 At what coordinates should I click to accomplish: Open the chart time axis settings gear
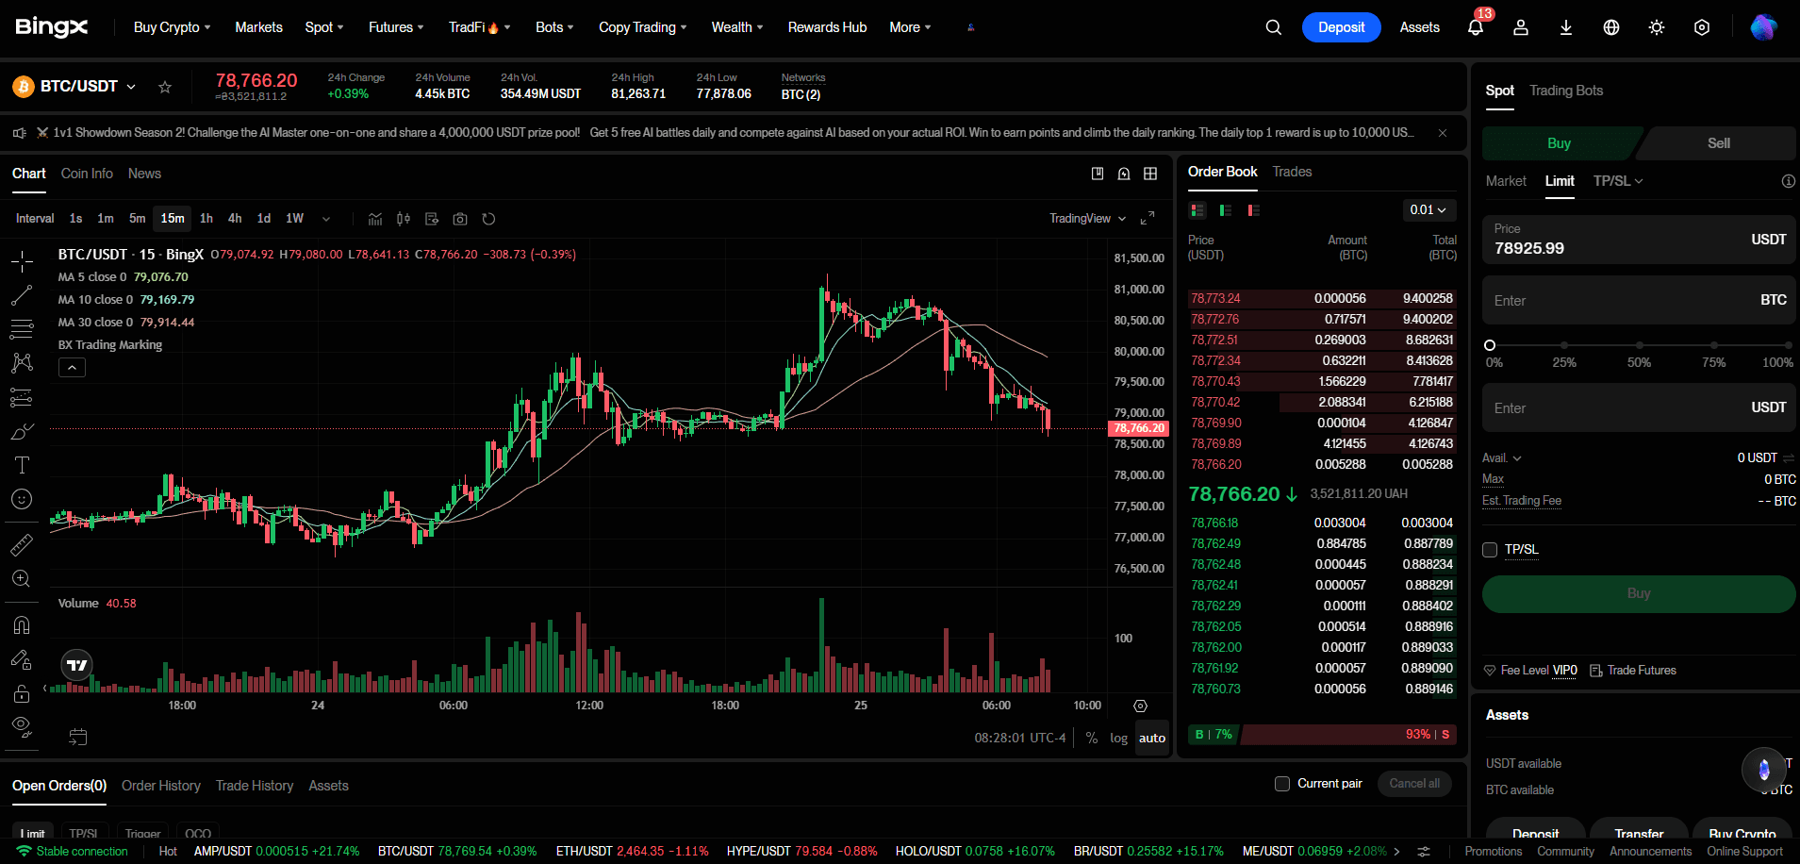click(x=1140, y=706)
